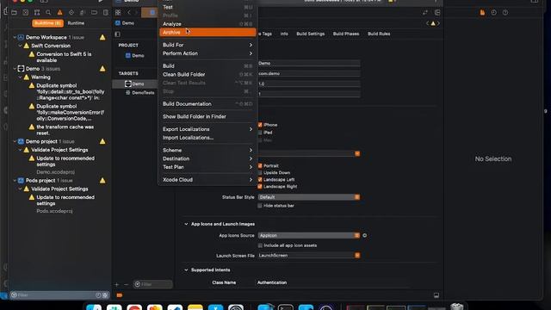Image resolution: width=551 pixels, height=310 pixels.
Task: Open the breakpoint navigator icon
Action: click(94, 13)
